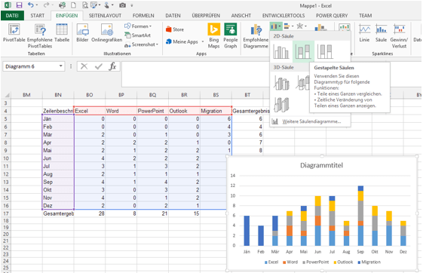The height and width of the screenshot is (273, 423).
Task: Select cell with Excel total 28
Action: pyautogui.click(x=89, y=213)
